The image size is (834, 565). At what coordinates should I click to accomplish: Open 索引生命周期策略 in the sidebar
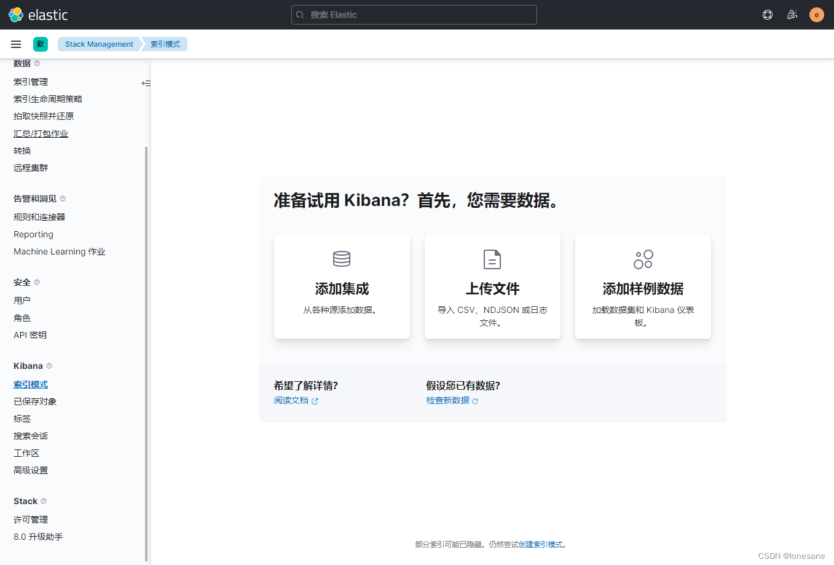pos(48,99)
